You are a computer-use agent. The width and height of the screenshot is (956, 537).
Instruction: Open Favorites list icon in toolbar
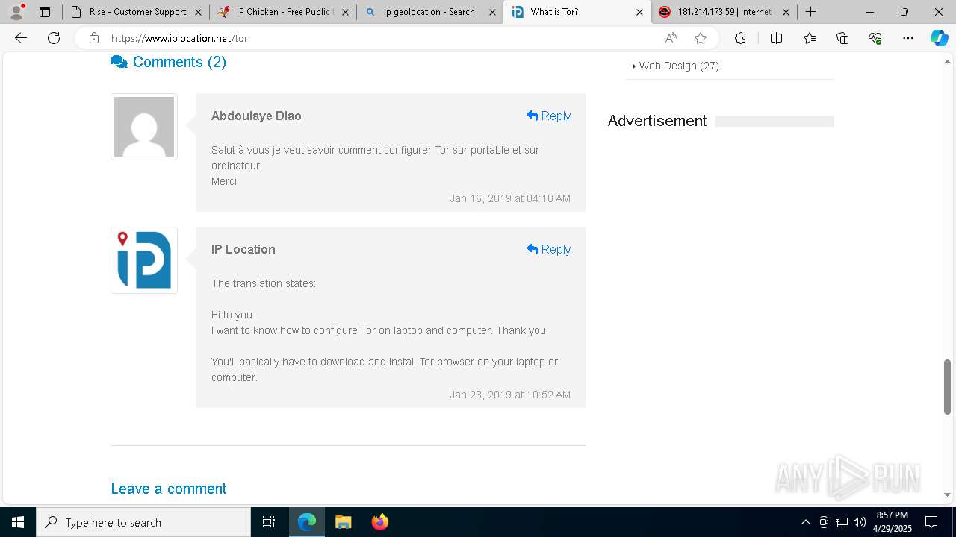click(x=810, y=38)
